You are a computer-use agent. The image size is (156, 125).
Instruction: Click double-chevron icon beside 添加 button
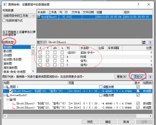point(150,77)
